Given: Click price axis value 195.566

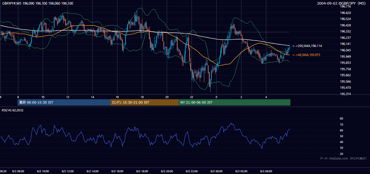Looking at the screenshot, I should [x=345, y=81].
